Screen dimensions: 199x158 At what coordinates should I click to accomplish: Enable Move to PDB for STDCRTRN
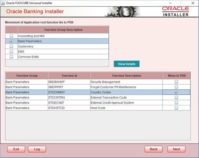(x=176, y=97)
